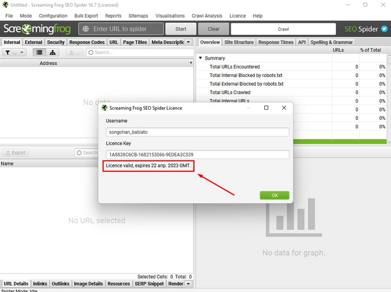Click the top Search field
The width and height of the screenshot is (391, 292).
(140, 52)
